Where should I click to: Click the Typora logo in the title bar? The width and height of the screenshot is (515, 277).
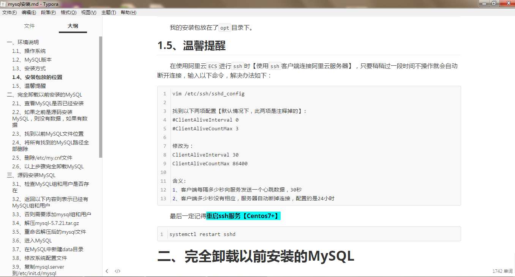click(x=4, y=4)
